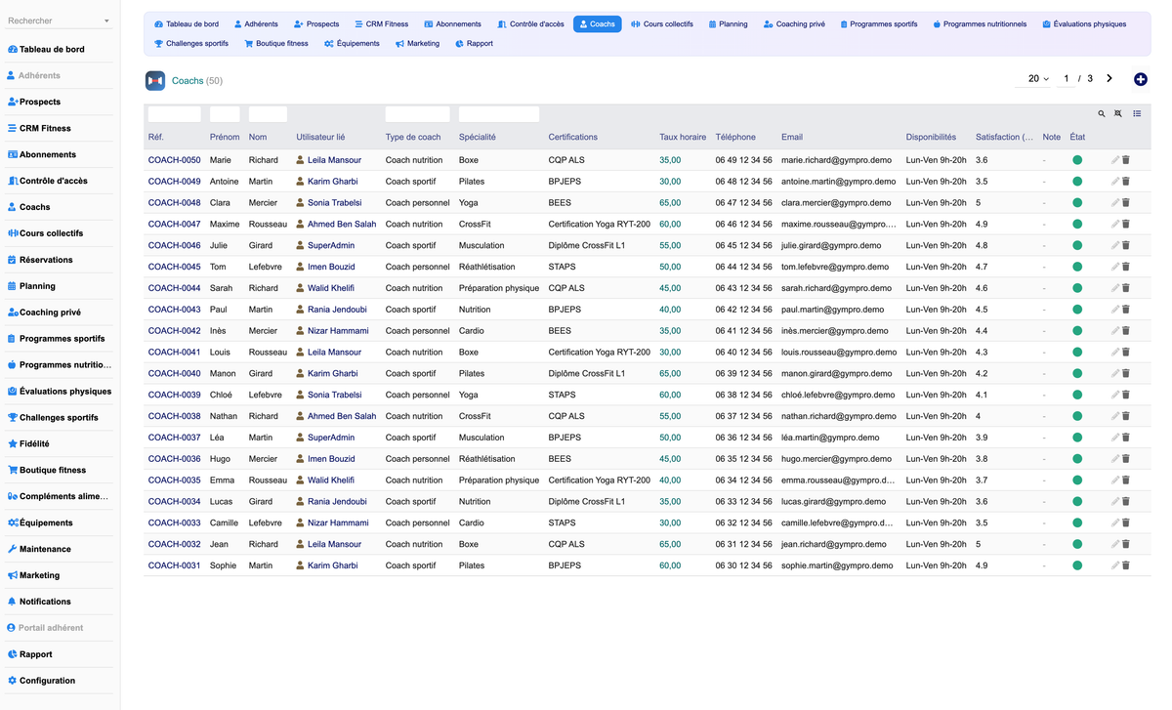The image size is (1172, 710).
Task: Open Évaluations physiques top tab
Action: (1084, 24)
